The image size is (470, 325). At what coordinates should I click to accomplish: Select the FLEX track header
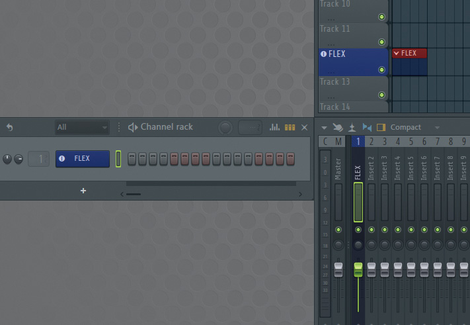point(354,62)
